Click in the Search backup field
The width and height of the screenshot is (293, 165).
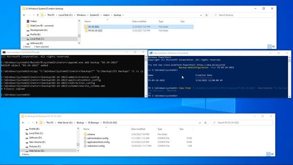(243, 15)
